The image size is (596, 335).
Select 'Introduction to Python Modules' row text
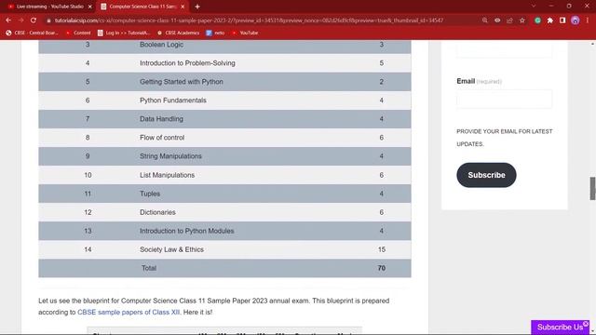[x=186, y=231]
